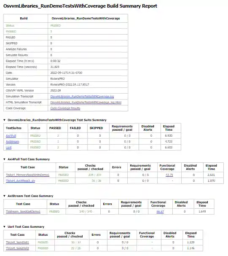The height and width of the screenshot is (256, 228).
Task: Click the Analyze Failures row label
Action: coord(16,49)
